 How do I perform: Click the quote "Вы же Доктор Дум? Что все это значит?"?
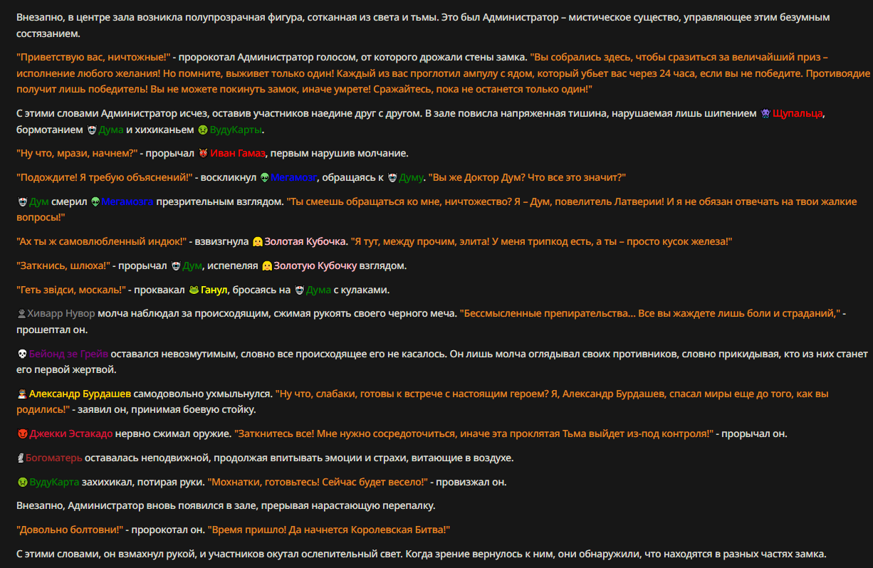pyautogui.click(x=527, y=177)
